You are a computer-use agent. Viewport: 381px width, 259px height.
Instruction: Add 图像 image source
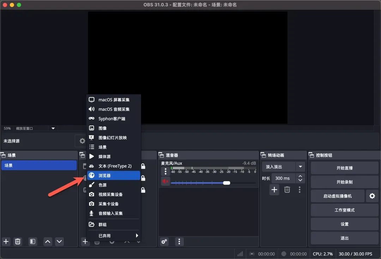point(114,128)
